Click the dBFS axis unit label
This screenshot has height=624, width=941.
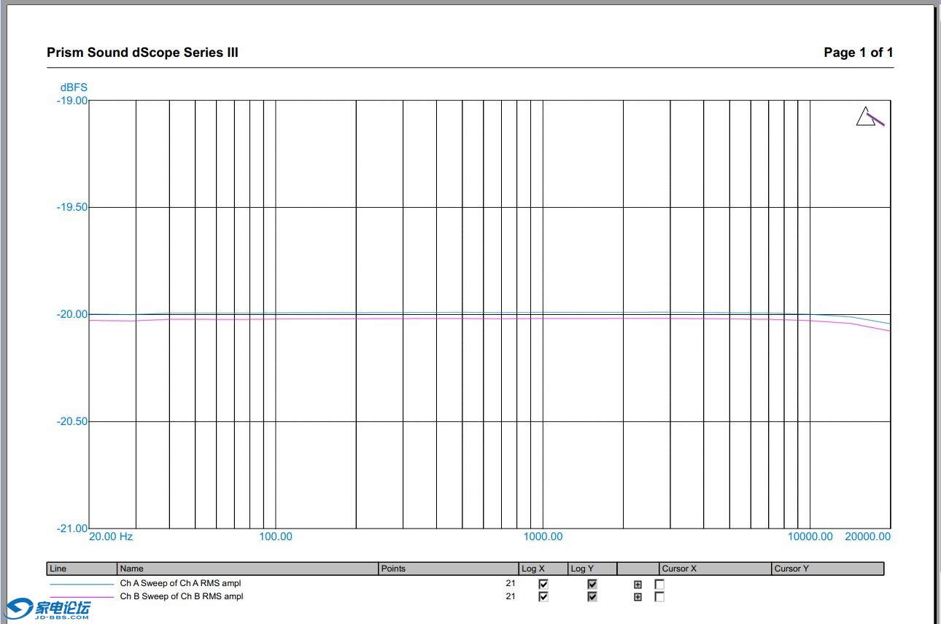(74, 87)
